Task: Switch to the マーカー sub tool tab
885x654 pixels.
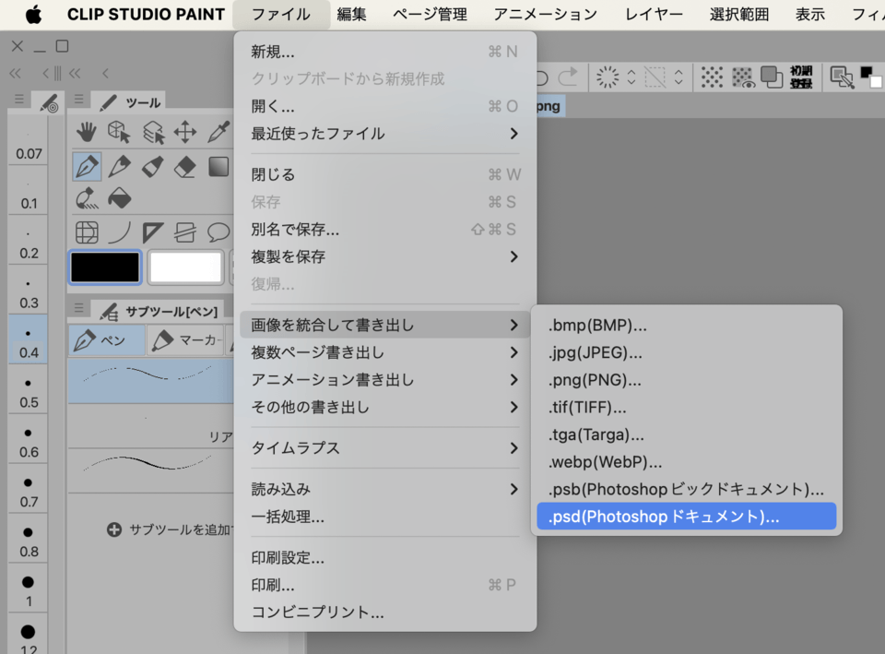Action: click(187, 340)
